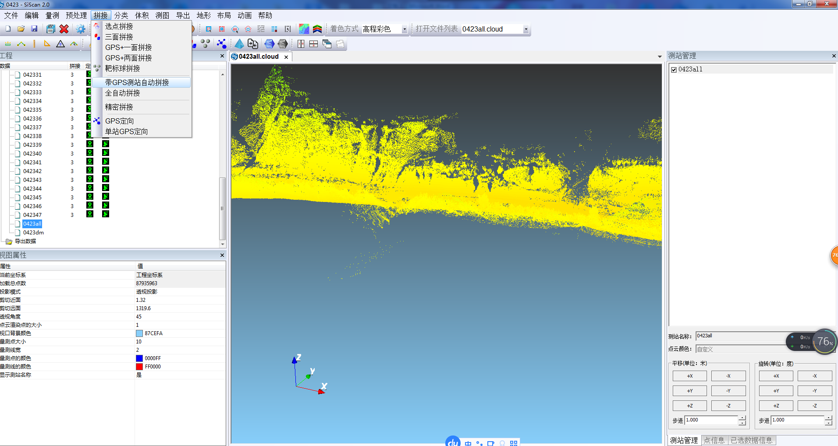Switch to the 点信息 tab

714,440
